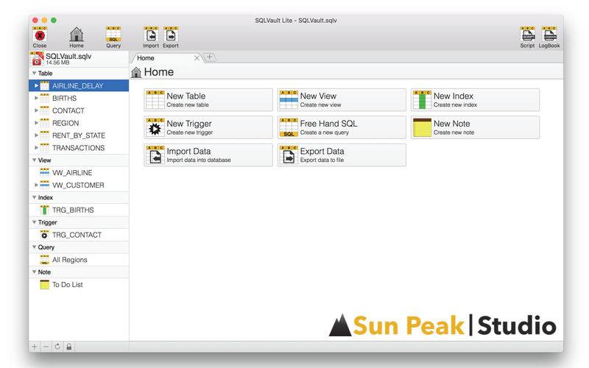Click the Free Hand SQL button
Screen dimensions: 589x368
(341, 127)
